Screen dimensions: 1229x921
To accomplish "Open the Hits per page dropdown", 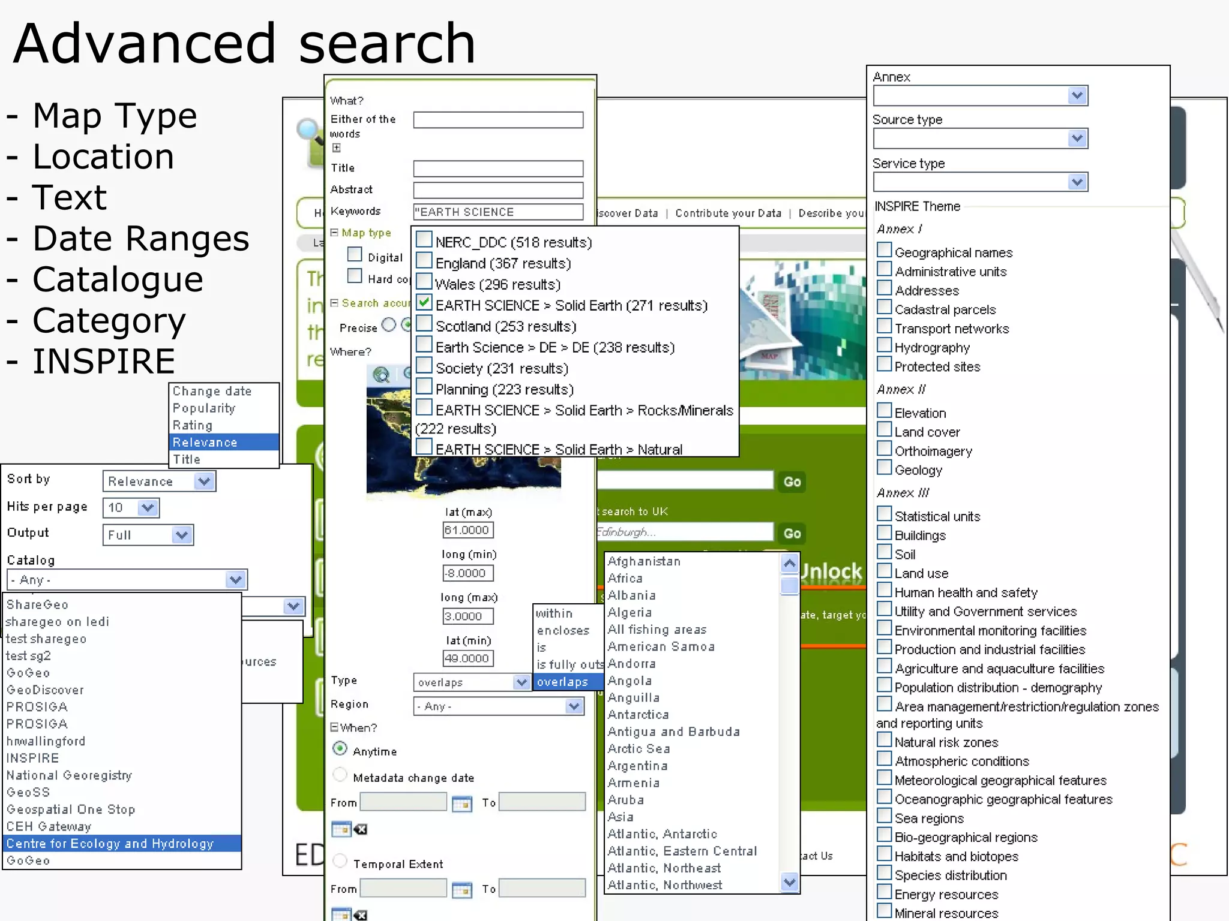I will (131, 508).
